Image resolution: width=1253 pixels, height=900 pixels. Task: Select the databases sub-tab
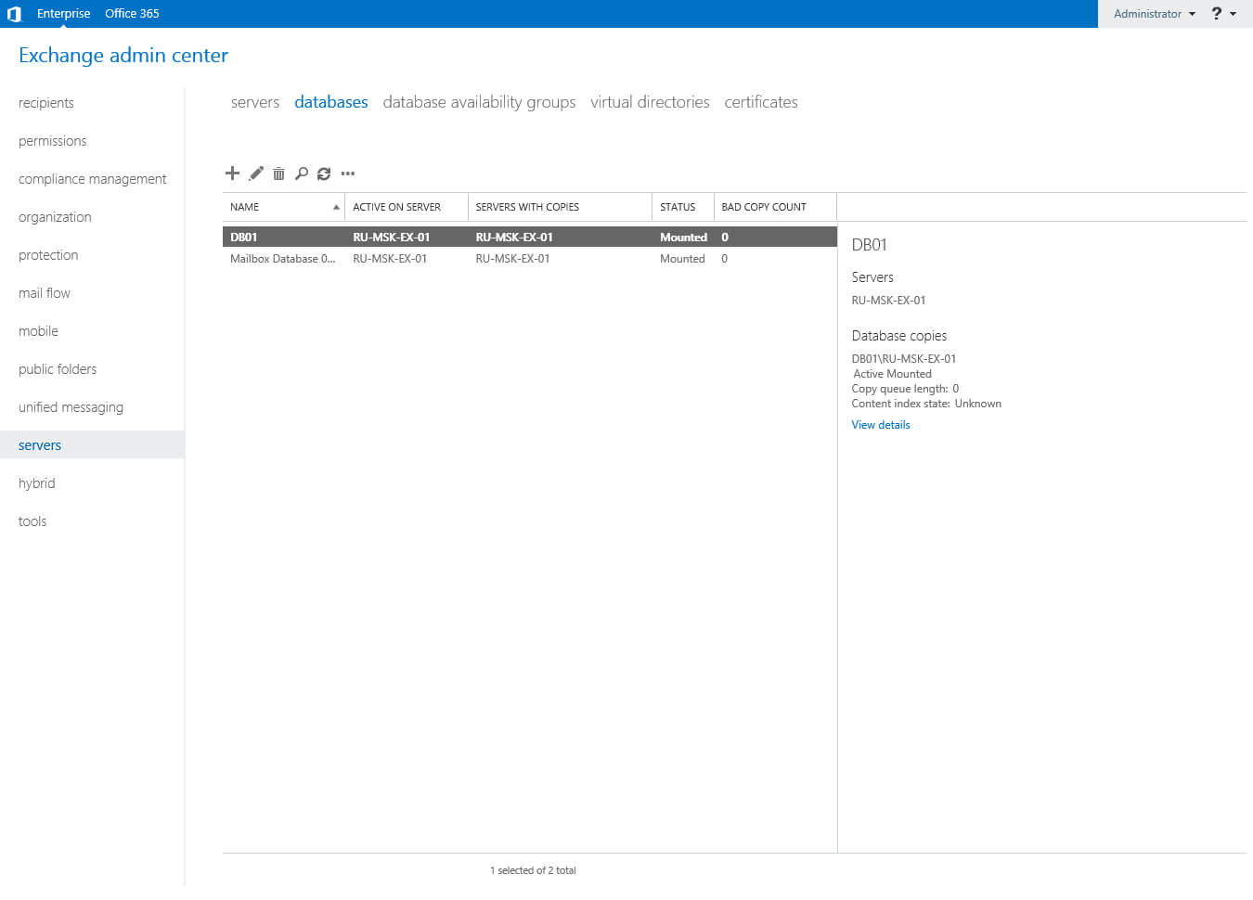(331, 102)
